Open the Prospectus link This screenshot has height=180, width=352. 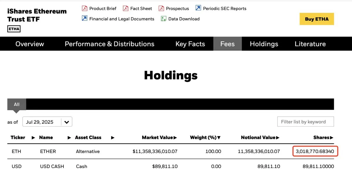177,9
